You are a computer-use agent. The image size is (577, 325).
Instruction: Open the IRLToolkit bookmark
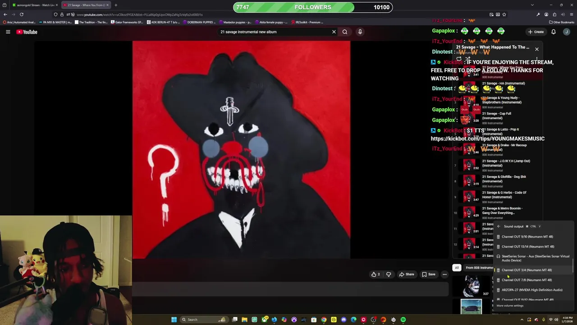[307, 22]
